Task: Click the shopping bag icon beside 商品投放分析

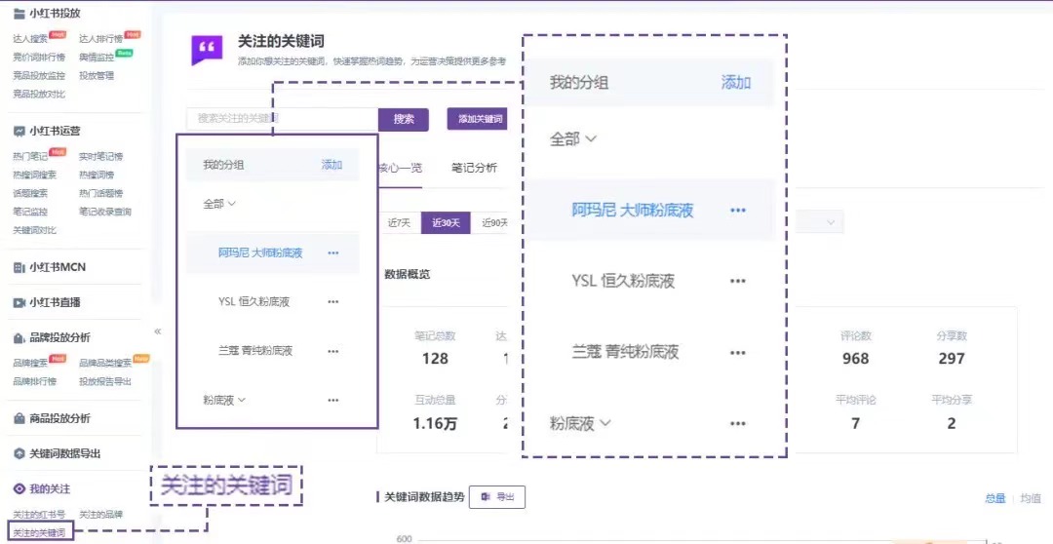Action: [x=19, y=418]
